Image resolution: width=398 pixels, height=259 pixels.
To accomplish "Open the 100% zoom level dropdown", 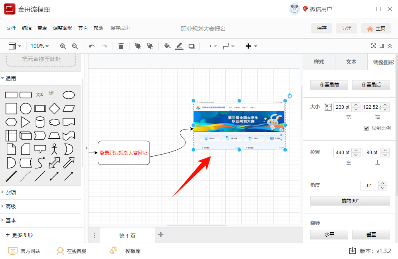I will pos(39,46).
